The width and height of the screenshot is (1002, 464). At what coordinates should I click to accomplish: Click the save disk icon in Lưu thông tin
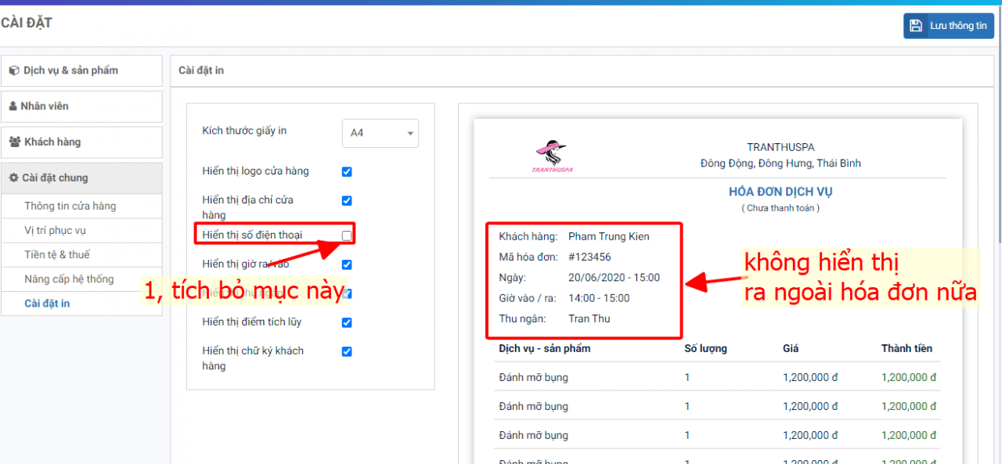pyautogui.click(x=916, y=26)
